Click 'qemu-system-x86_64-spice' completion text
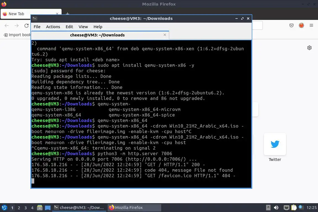318x212 pixels. [x=142, y=115]
